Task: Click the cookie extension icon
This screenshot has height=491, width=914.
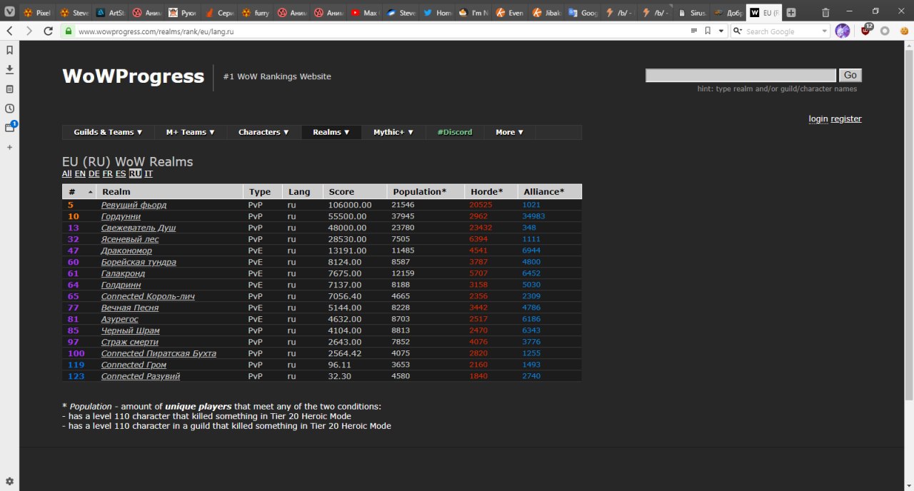Action: [x=903, y=31]
